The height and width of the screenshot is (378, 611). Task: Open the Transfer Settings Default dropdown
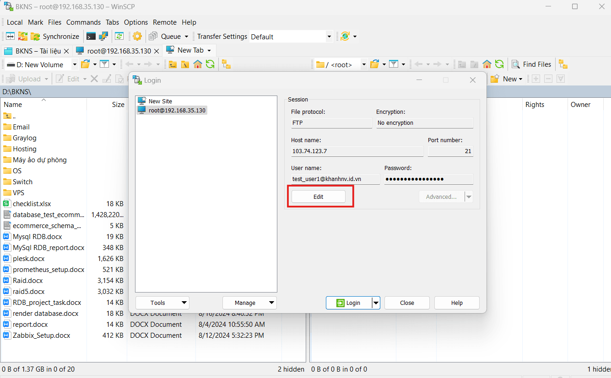329,36
